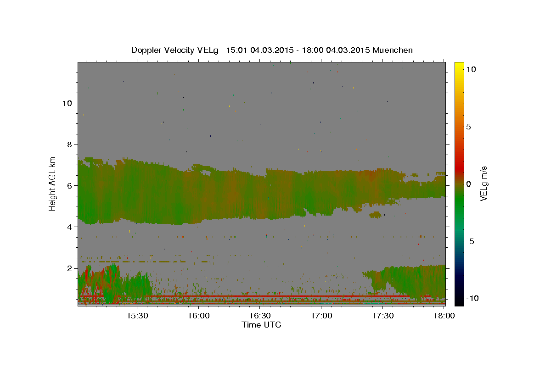Viewport: 551px width, 367px height.
Task: Click the 'Time UTC' axis label
Action: (261, 325)
